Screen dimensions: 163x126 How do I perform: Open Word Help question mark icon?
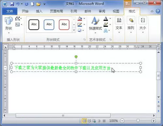pyautogui.click(x=158, y=11)
